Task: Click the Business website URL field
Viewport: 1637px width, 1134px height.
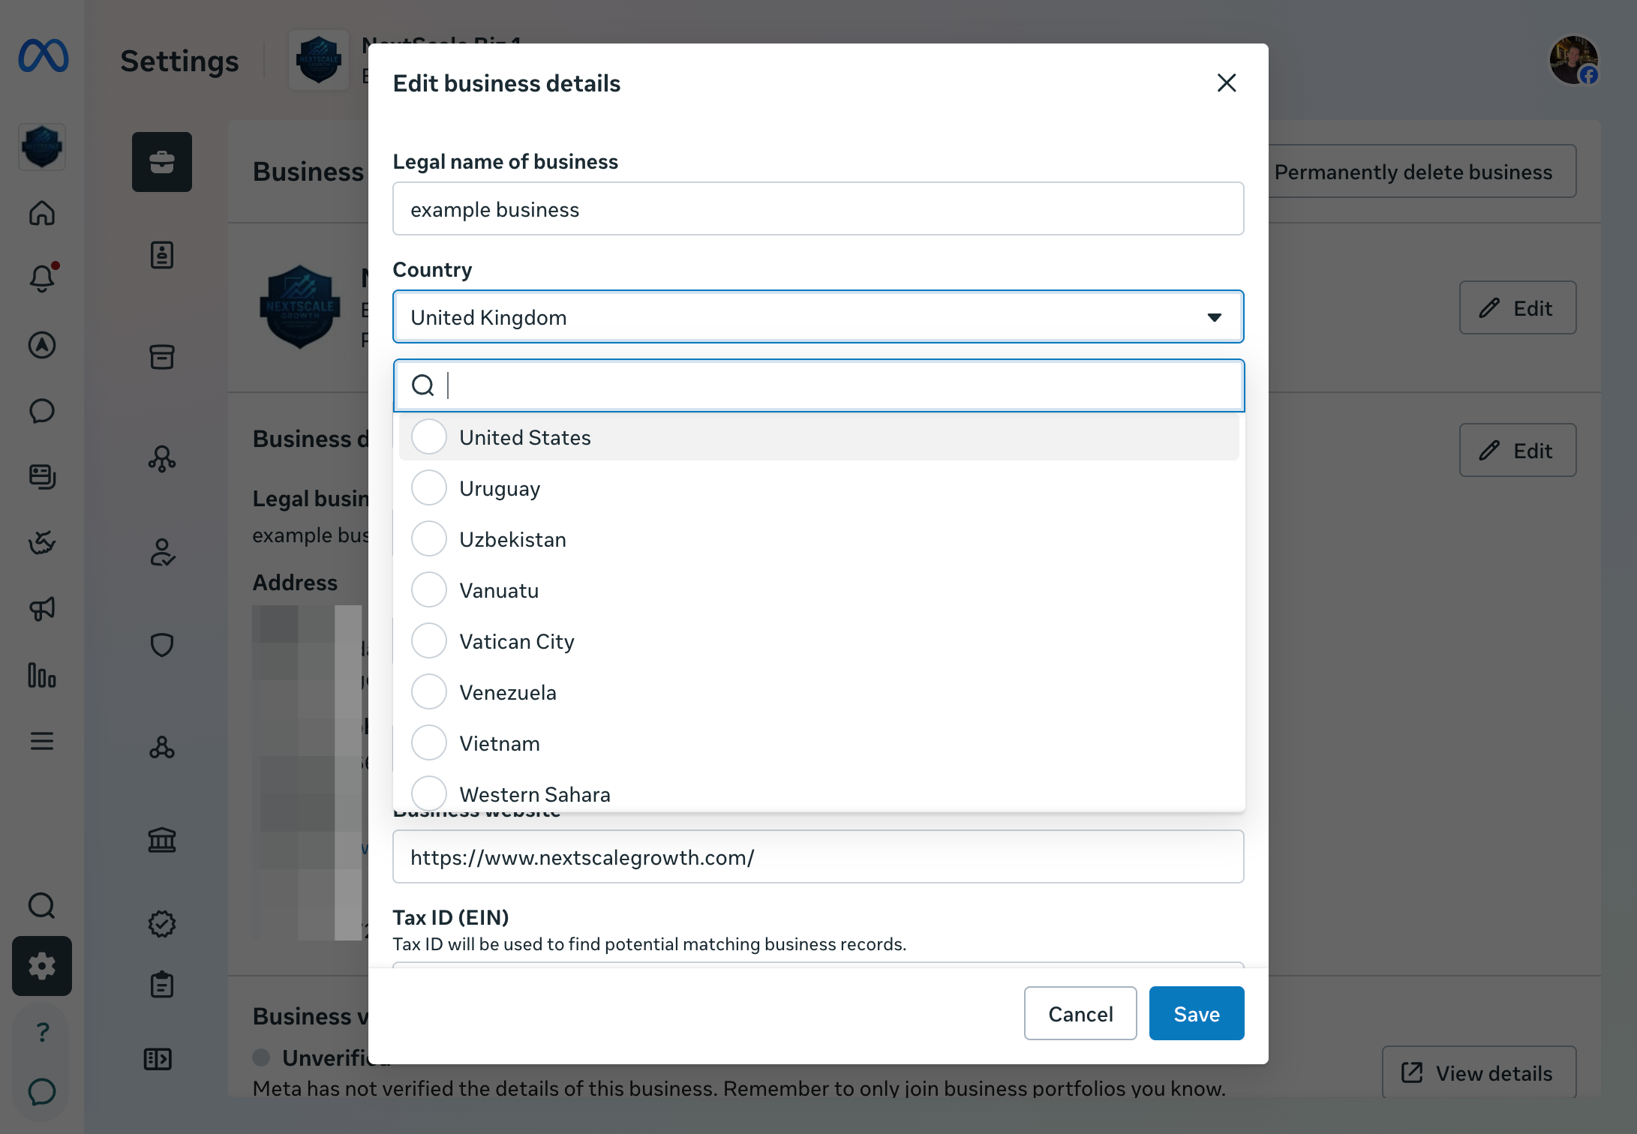Action: 818,857
